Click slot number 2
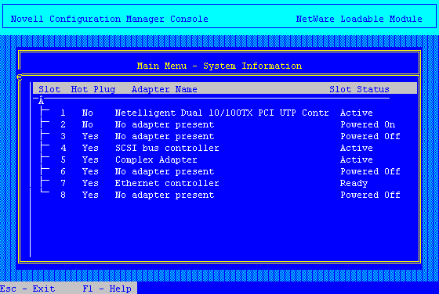 pyautogui.click(x=63, y=124)
